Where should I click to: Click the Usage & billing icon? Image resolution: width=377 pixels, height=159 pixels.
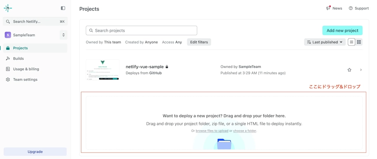click(8, 69)
